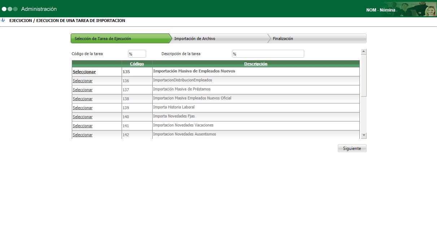The height and width of the screenshot is (249, 437).
Task: Select task 135 Importación Masiva de Empleados Nuevos
Action: tap(84, 72)
